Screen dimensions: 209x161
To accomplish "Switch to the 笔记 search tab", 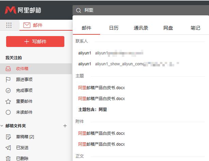I will tap(195, 28).
